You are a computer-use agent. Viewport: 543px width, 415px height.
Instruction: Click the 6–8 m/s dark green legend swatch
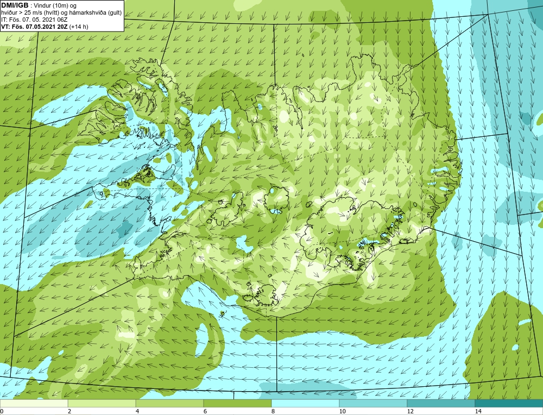point(238,404)
